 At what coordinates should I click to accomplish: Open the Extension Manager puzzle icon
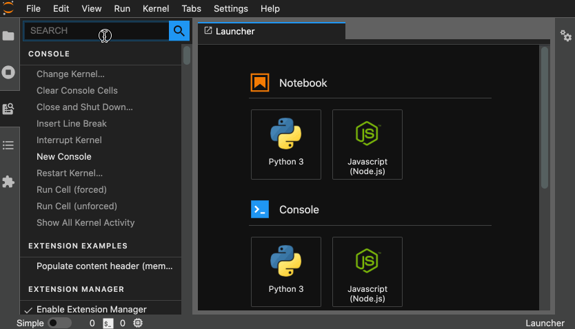(8, 182)
